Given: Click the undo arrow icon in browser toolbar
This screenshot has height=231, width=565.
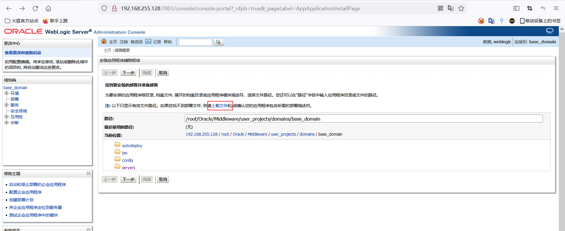Looking at the screenshot, I should tap(543, 9).
